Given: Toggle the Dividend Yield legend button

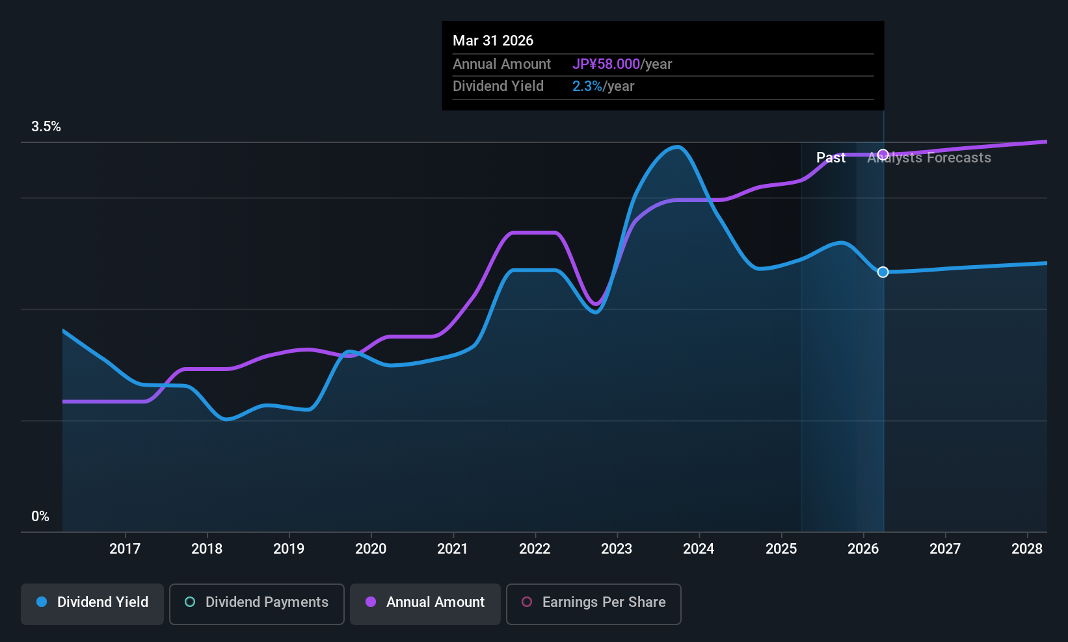Looking at the screenshot, I should pyautogui.click(x=92, y=604).
